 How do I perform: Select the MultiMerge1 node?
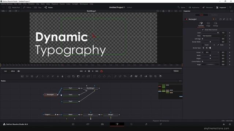(x=91, y=88)
